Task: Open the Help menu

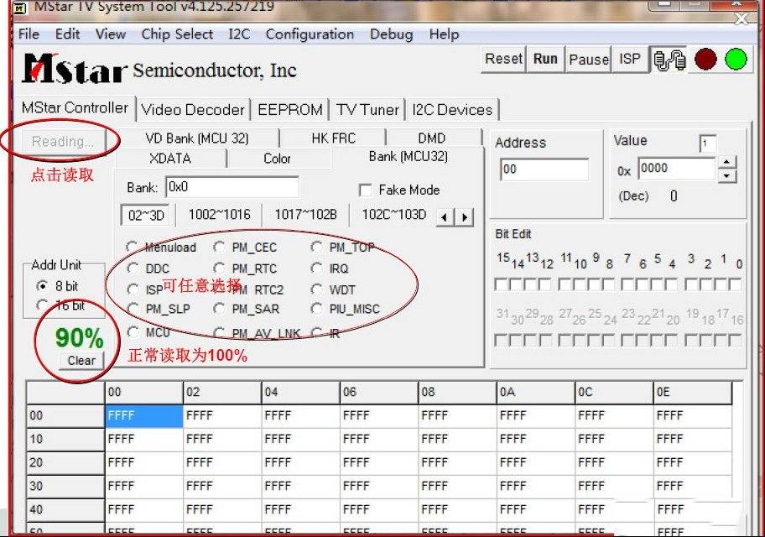Action: (x=444, y=34)
